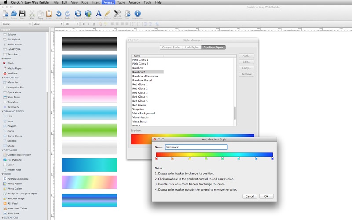The image size is (352, 220).
Task: Select the YouTube item in toolbox
Action: point(12,73)
